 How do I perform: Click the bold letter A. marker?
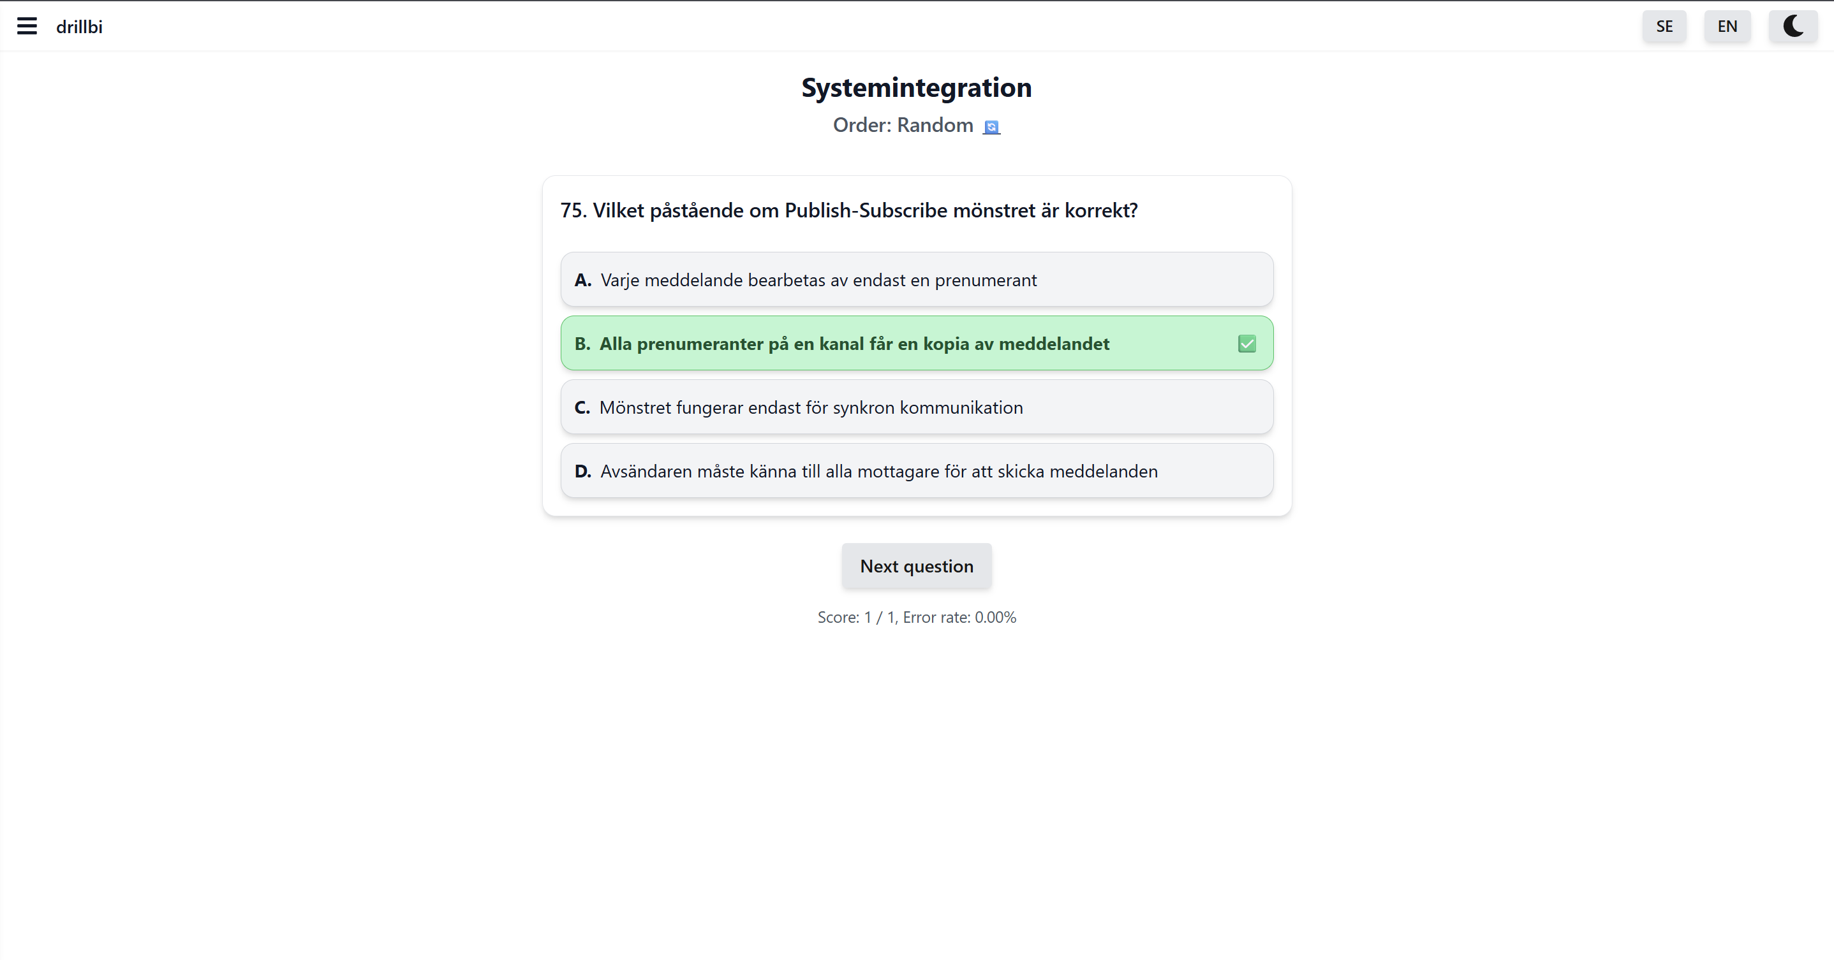[582, 280]
